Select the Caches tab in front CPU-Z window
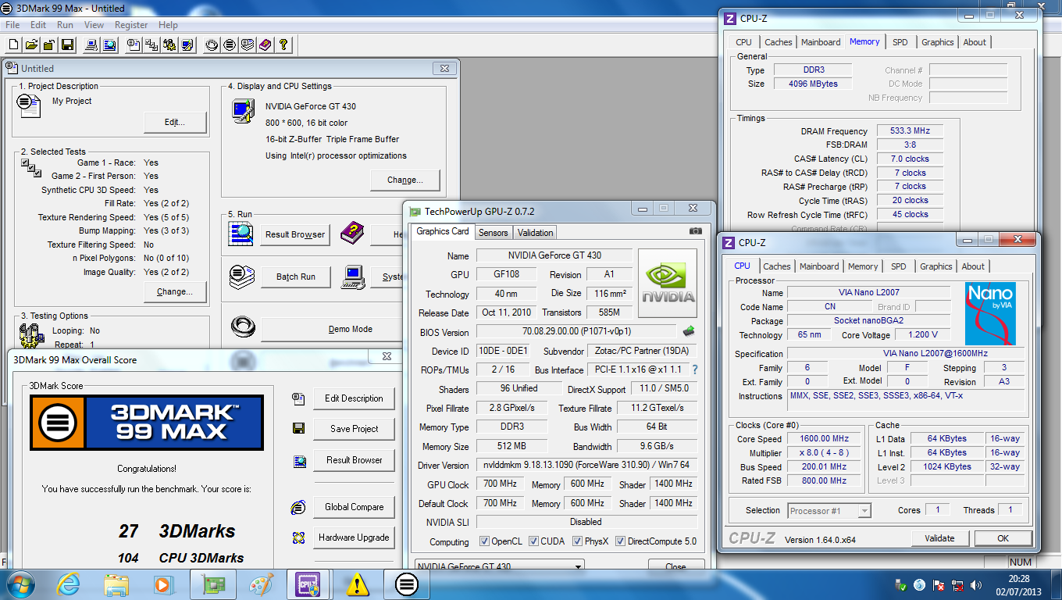Screen dimensions: 1062x600 (777, 266)
